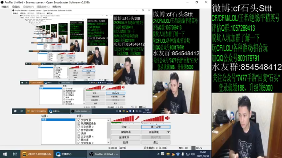Viewport: 282px width, 158px height.
Task: Adjust the desktop audio volume slider bars
Action: tap(153, 118)
